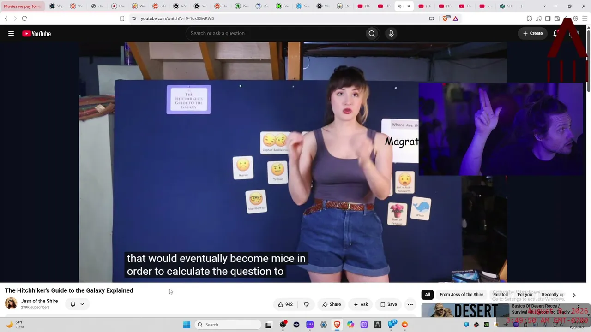Click the address bar URL
Viewport: 591px width, 332px height.
pyautogui.click(x=177, y=18)
